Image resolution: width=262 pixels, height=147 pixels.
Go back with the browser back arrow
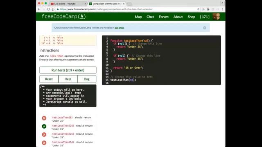[39, 9]
